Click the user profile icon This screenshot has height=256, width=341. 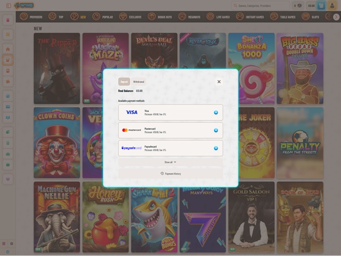coord(332,6)
